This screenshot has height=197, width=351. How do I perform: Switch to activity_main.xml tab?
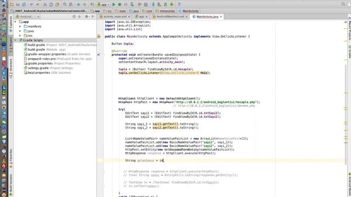(115, 16)
